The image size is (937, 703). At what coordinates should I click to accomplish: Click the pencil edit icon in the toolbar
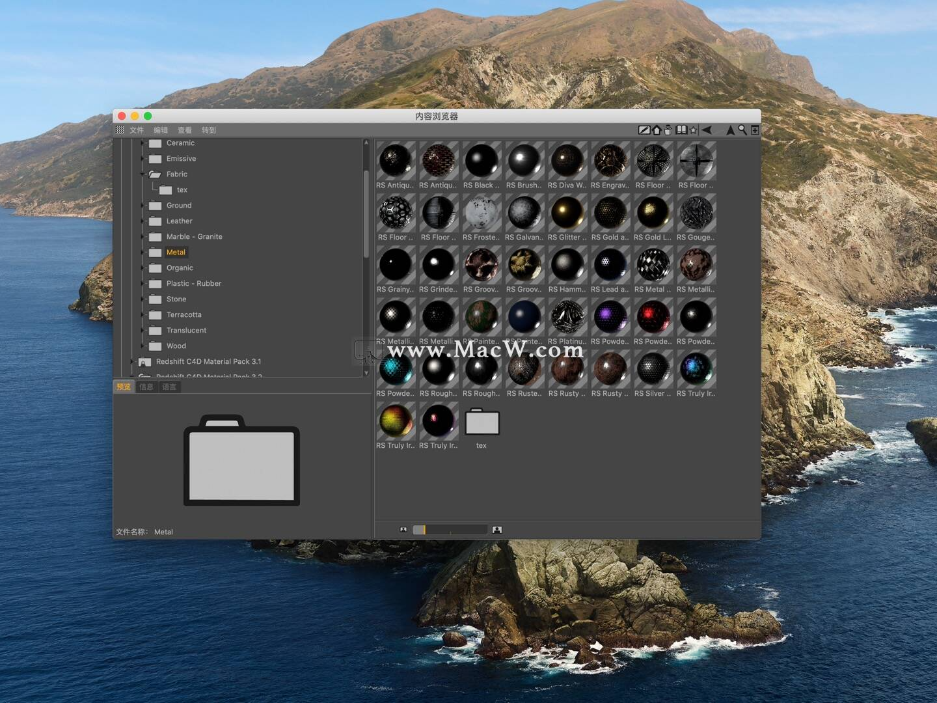(x=644, y=130)
